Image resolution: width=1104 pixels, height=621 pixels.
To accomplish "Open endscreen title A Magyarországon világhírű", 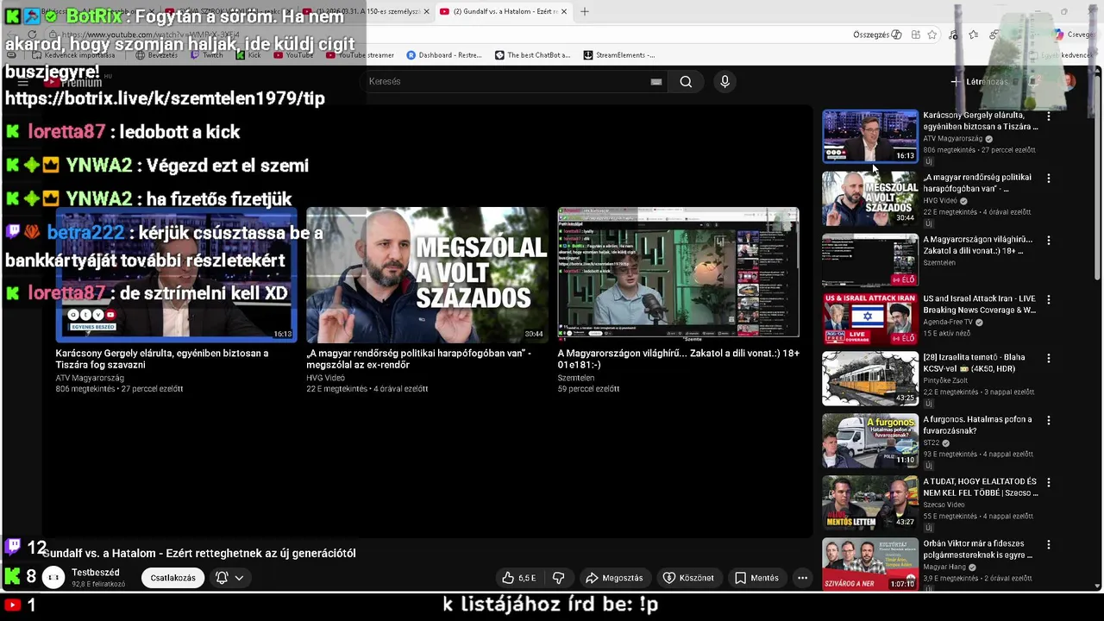I will click(678, 359).
